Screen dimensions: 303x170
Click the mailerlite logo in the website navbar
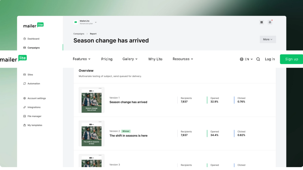click(x=13, y=59)
